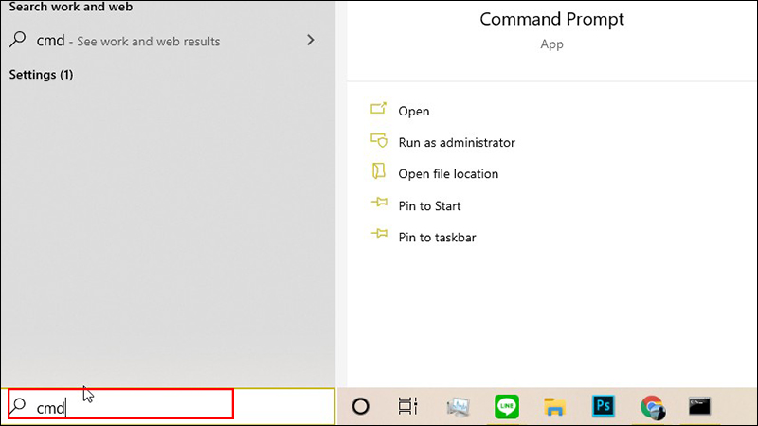
Task: Click the Open file location folder icon
Action: (x=379, y=173)
